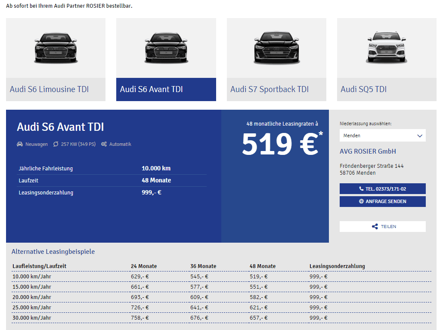Click the '693,- €' table cell
This screenshot has height=330, width=443.
(x=139, y=297)
